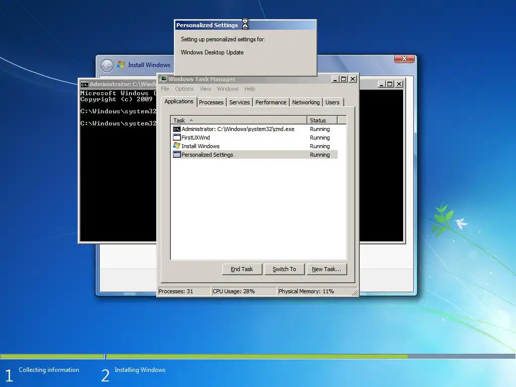Close the Windows Task Manager window
The image size is (516, 387).
[353, 79]
